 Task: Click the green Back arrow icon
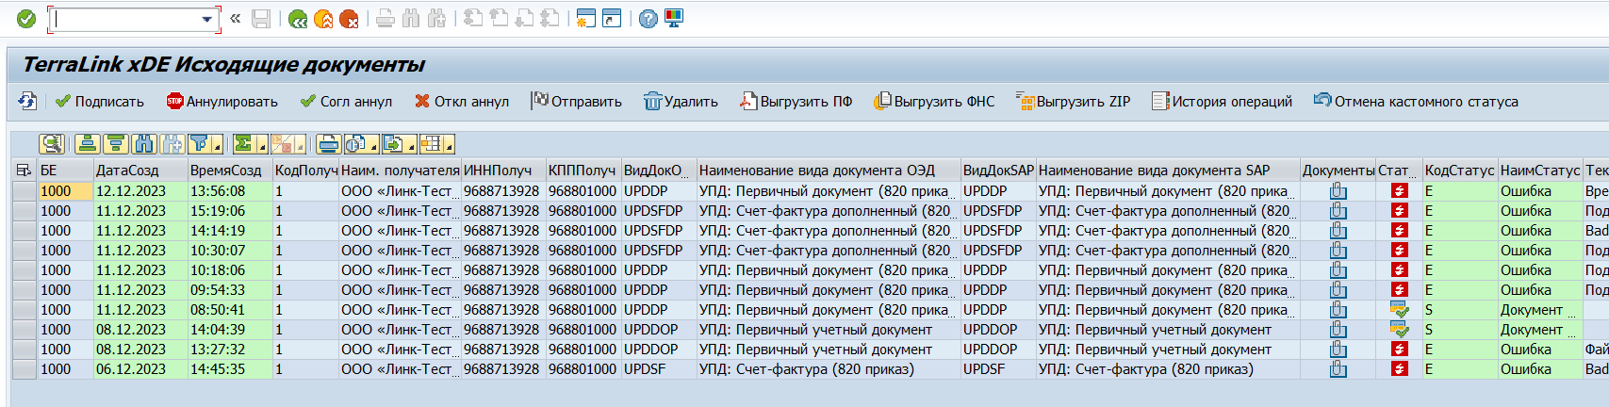tap(298, 19)
